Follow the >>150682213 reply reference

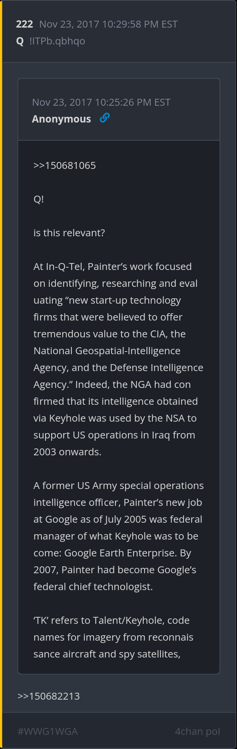[x=49, y=696]
